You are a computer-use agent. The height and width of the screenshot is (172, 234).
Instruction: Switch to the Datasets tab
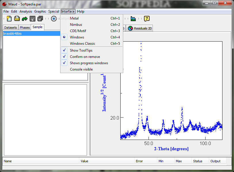pos(11,28)
